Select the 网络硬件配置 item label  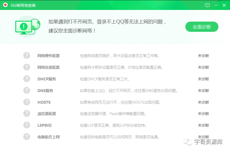pyautogui.click(x=49, y=56)
